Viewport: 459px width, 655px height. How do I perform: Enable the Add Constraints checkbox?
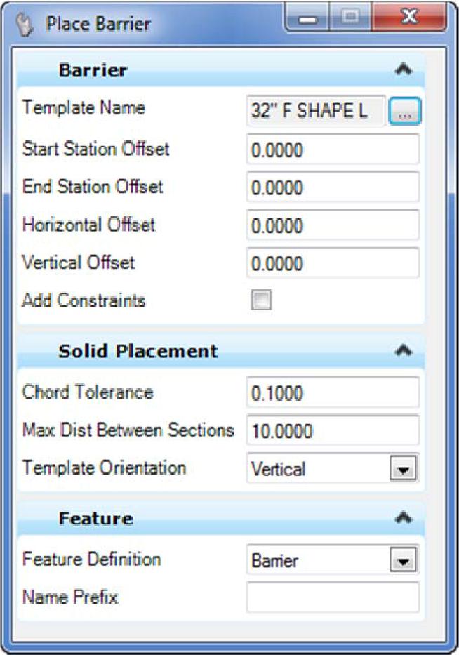pos(261,300)
